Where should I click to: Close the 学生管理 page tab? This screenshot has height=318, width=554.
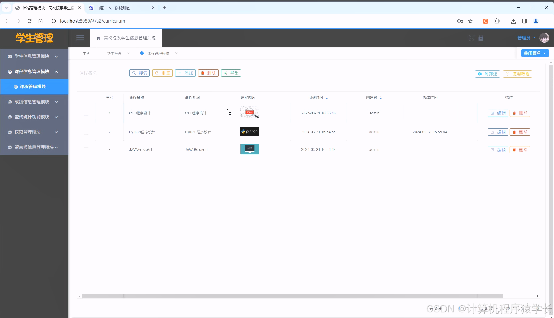pyautogui.click(x=128, y=53)
